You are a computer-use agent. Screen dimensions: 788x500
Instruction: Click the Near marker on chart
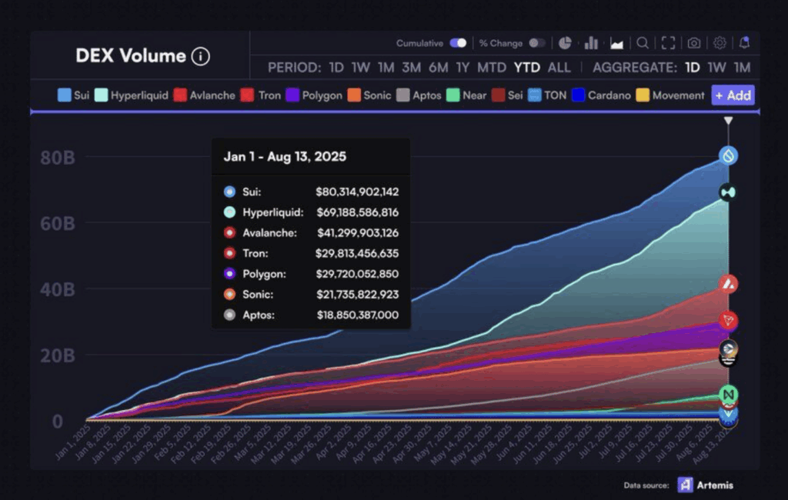(728, 395)
